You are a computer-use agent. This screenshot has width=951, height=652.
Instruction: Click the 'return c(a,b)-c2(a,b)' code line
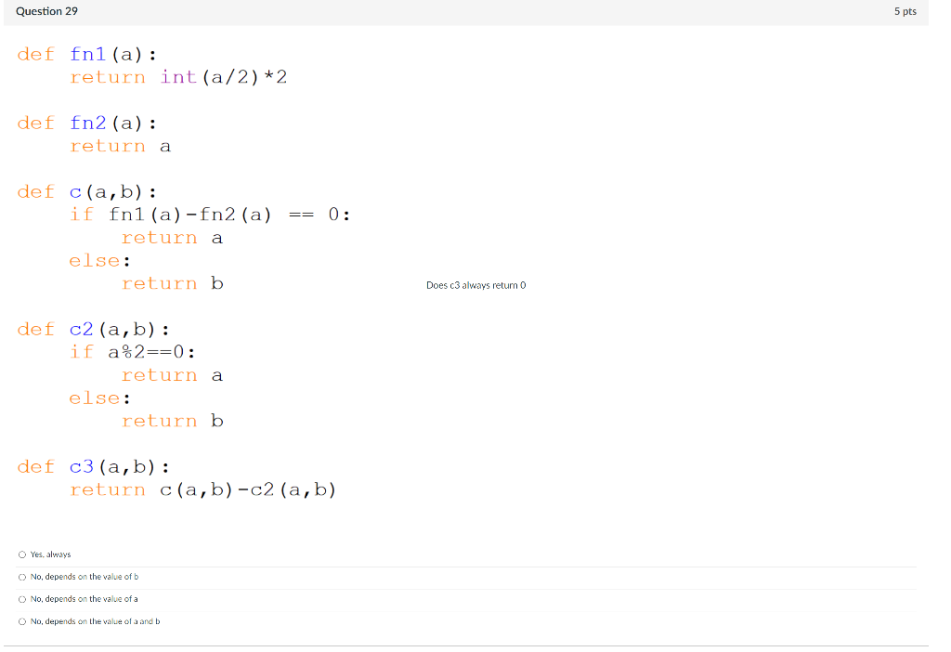coord(203,490)
